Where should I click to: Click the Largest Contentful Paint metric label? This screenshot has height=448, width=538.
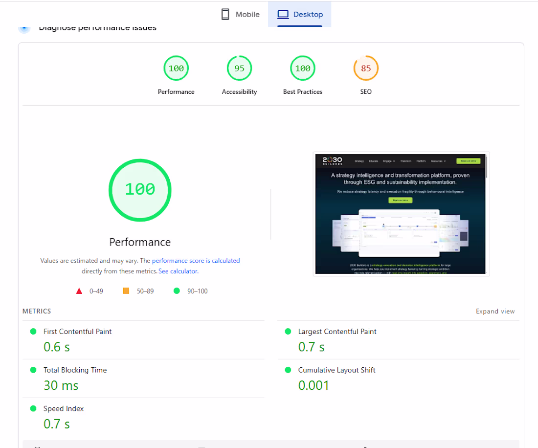point(337,332)
